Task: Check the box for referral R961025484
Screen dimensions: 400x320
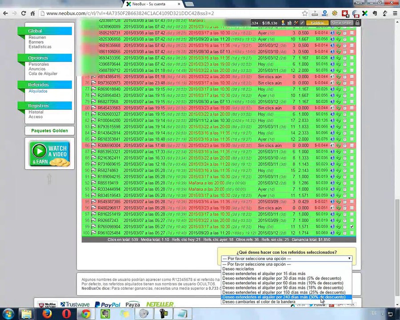Action: tap(352, 233)
